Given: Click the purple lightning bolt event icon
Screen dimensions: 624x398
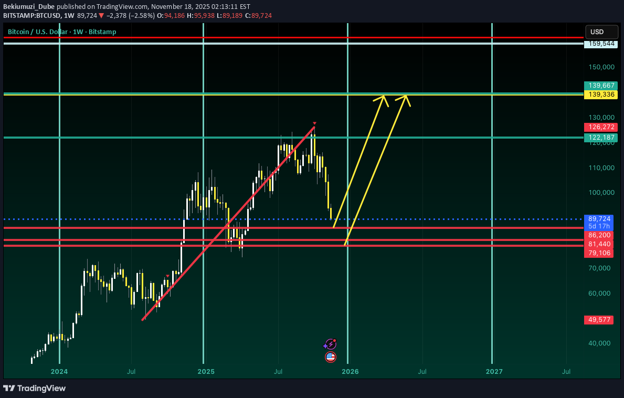Looking at the screenshot, I should click(x=330, y=344).
